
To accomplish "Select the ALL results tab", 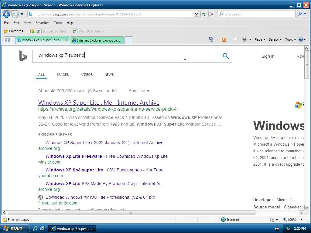I will (x=41, y=75).
